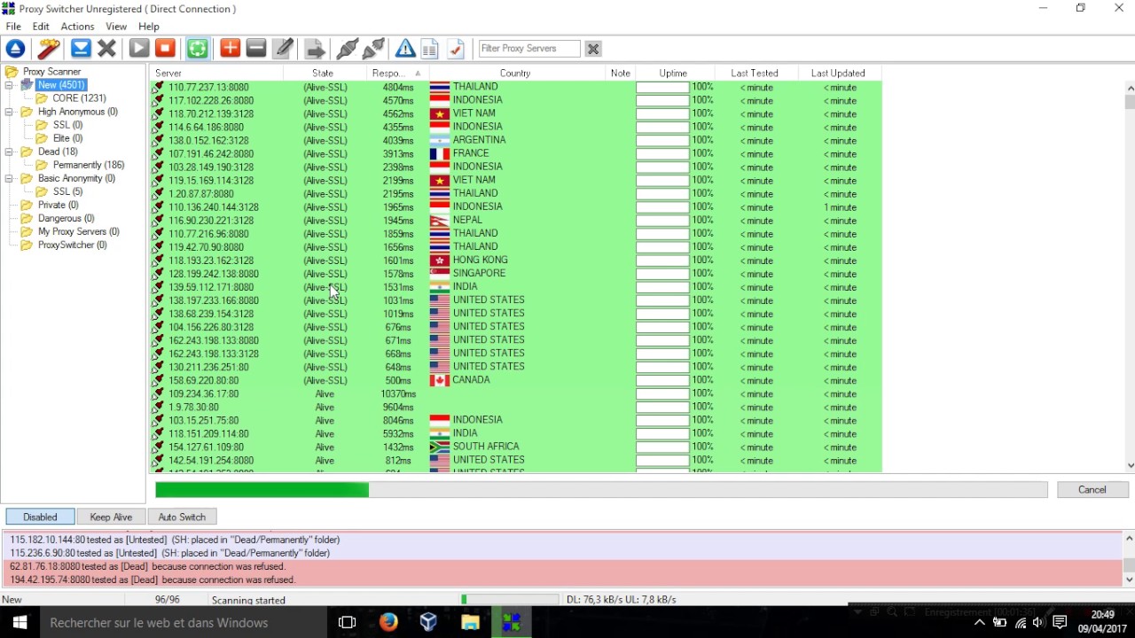Add a proxy with the orange plus icon
This screenshot has height=638, width=1135.
pyautogui.click(x=230, y=49)
